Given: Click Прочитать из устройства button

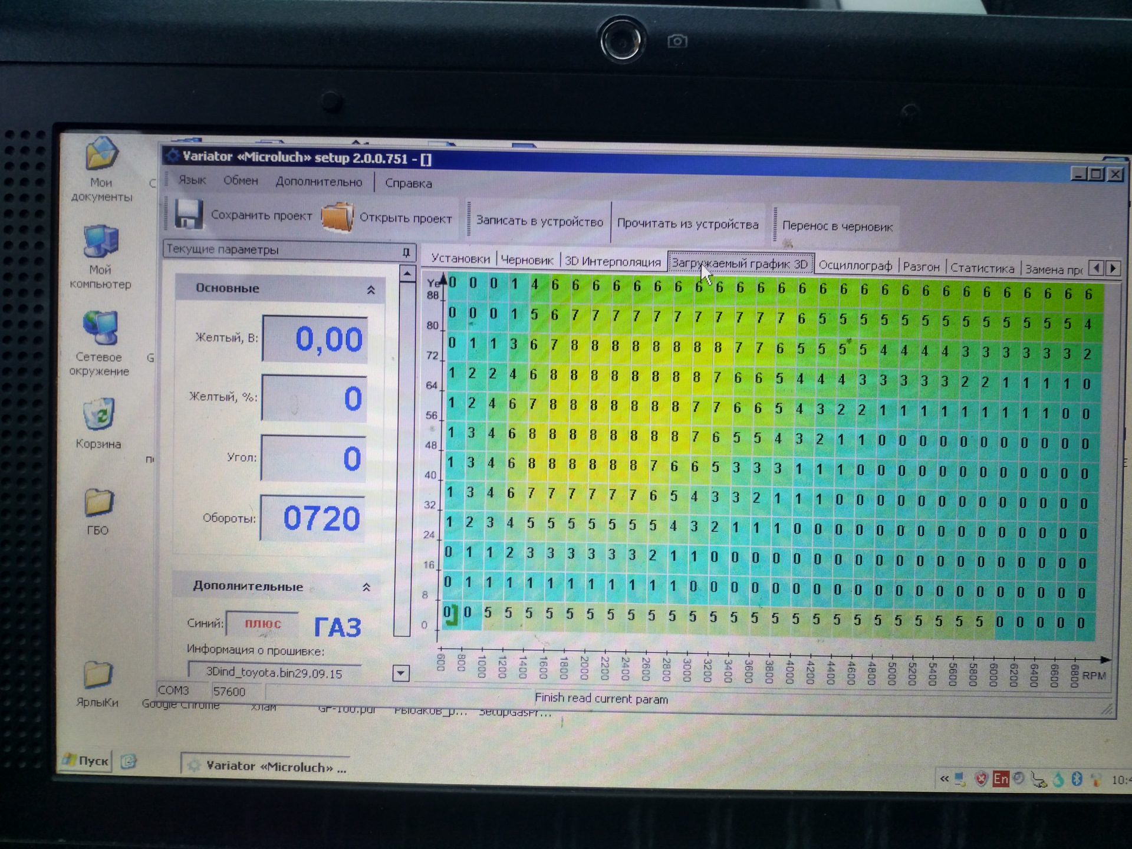Looking at the screenshot, I should pyautogui.click(x=687, y=224).
